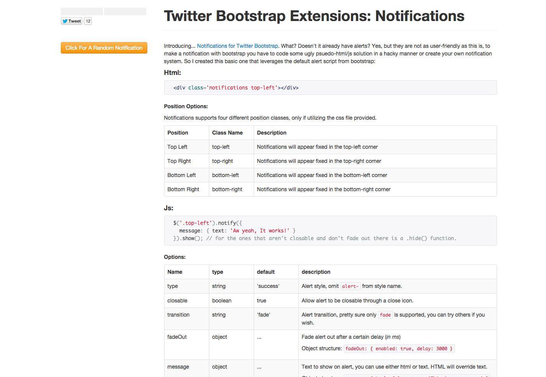This screenshot has height=377, width=546.
Task: Click description mentioning the top-right corner
Action: coord(319,161)
